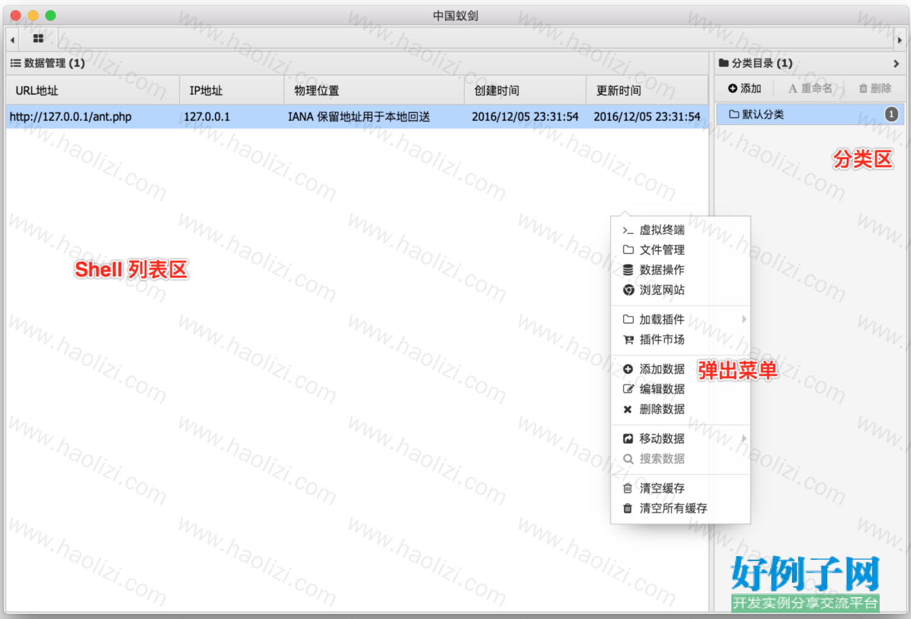Click the Chrome icon beside 浏览网站
The height and width of the screenshot is (619, 911).
[628, 290]
